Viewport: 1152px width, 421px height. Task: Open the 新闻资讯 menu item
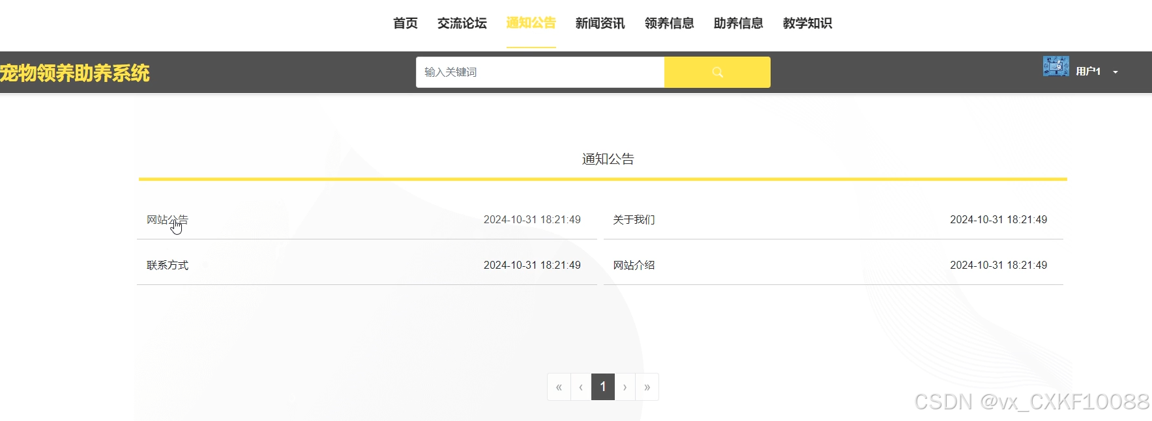[600, 23]
